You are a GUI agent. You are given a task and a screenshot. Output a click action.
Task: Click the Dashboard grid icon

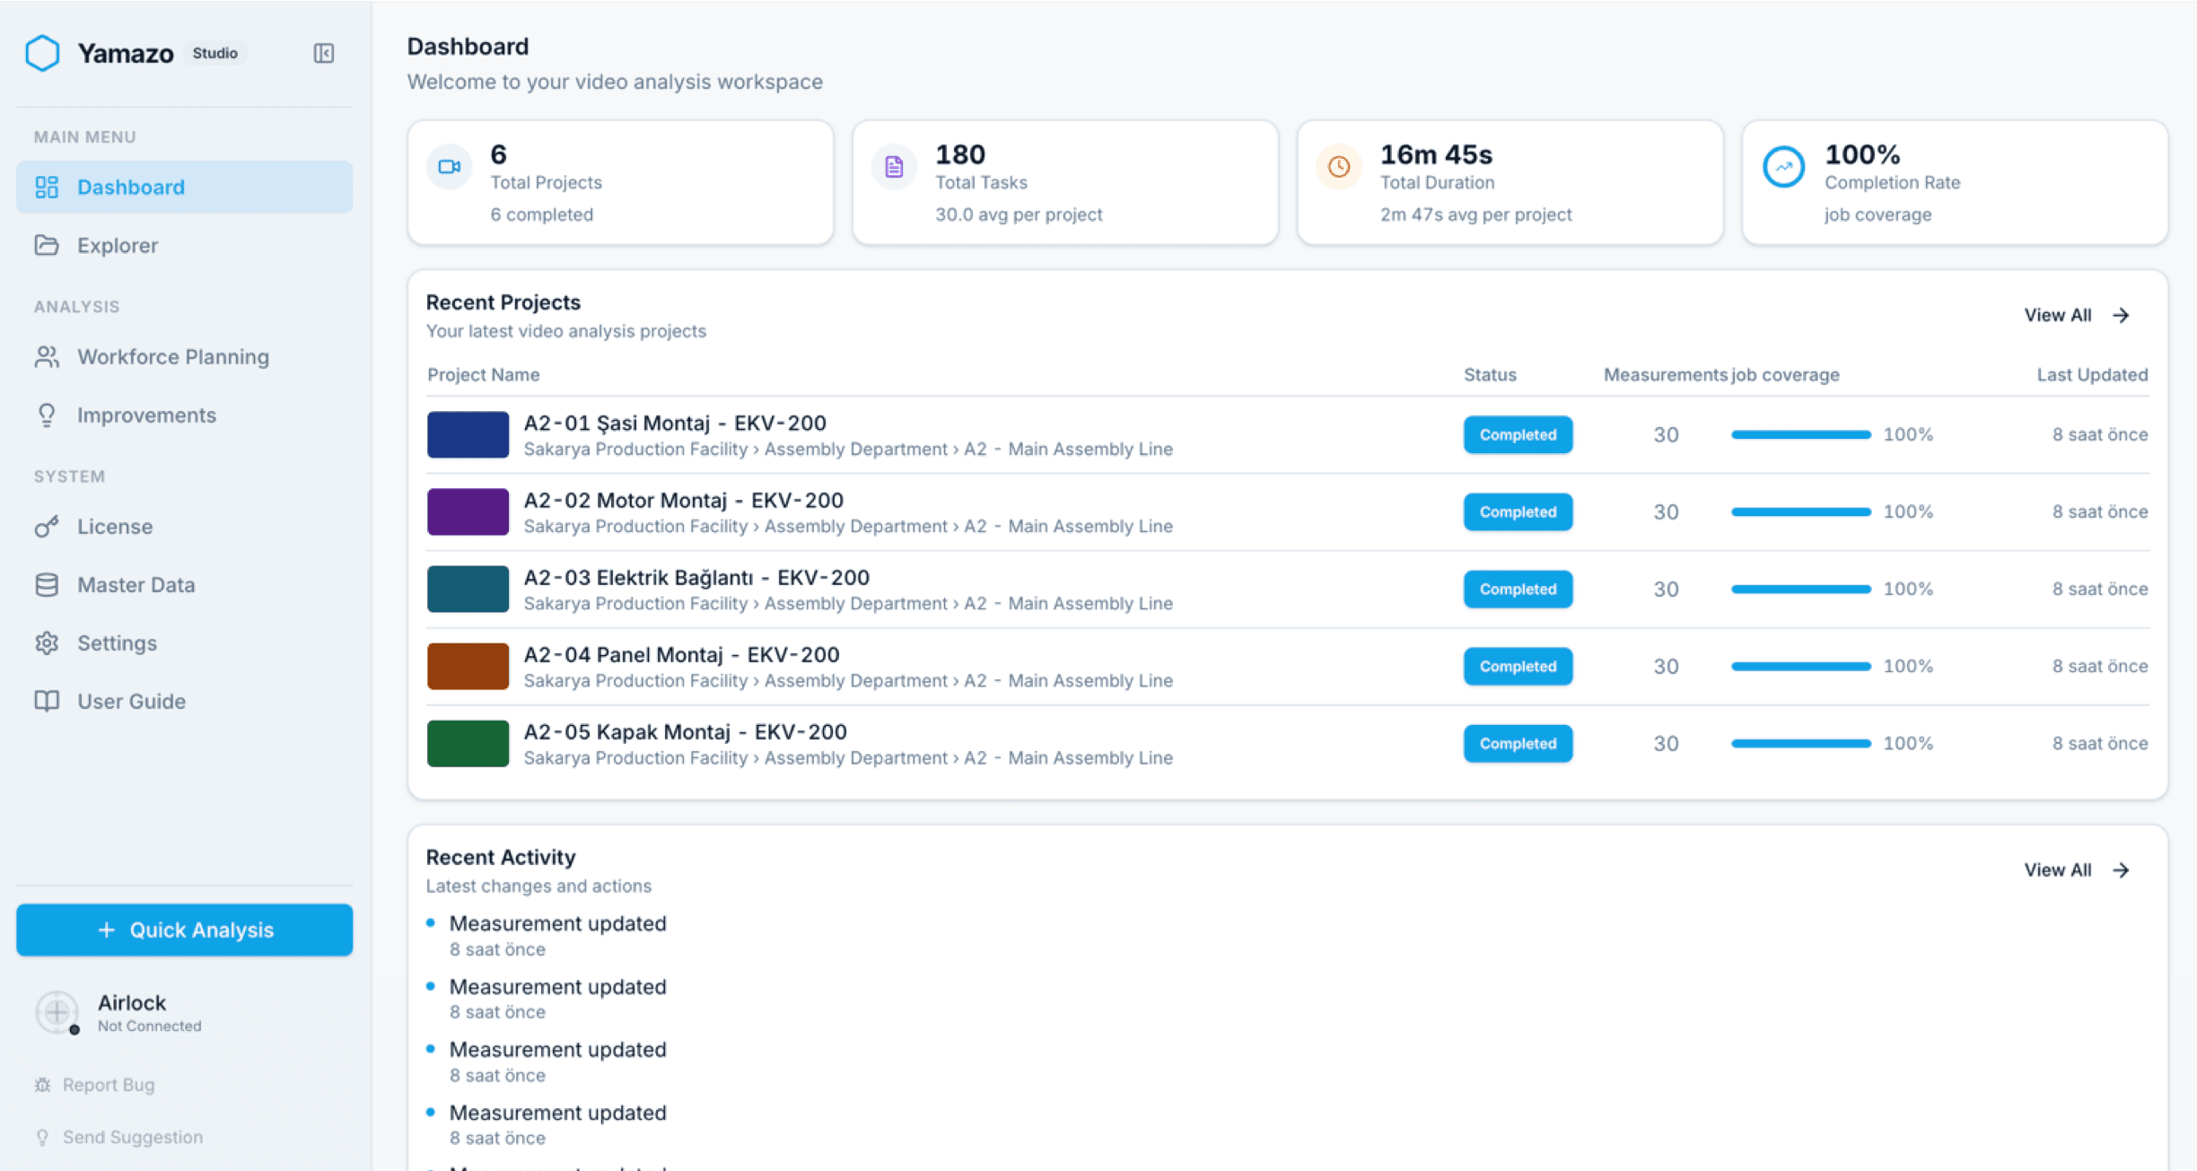tap(47, 187)
